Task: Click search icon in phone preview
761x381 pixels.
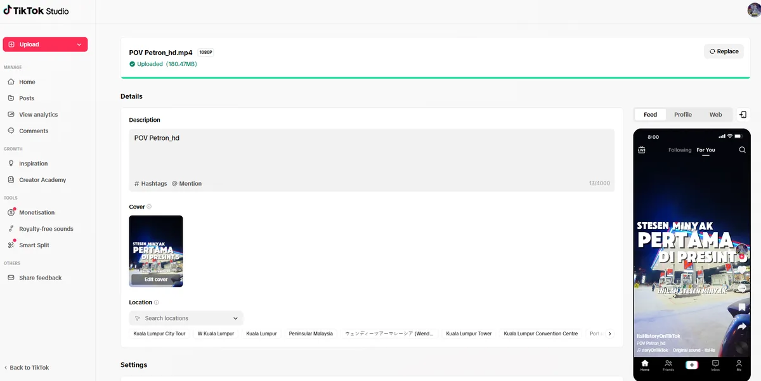Action: click(x=742, y=150)
